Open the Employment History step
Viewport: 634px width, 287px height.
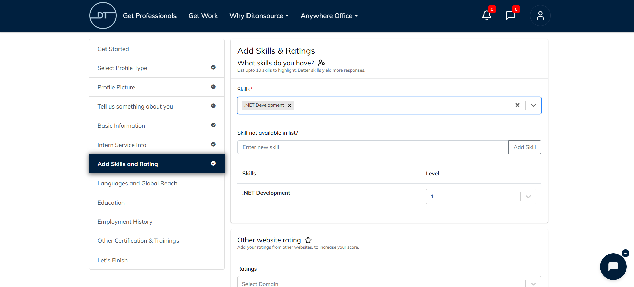pos(157,222)
